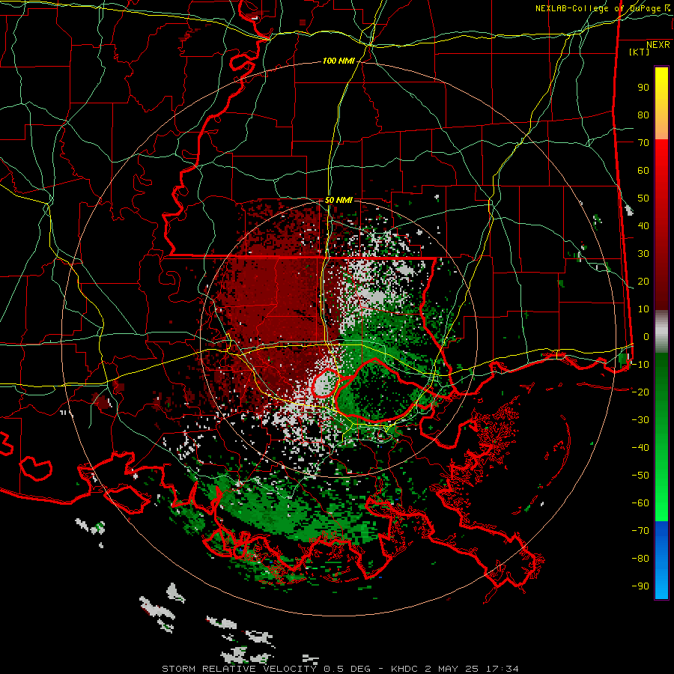The image size is (674, 674).
Task: Click the -20 knot scale value
Action: point(640,392)
